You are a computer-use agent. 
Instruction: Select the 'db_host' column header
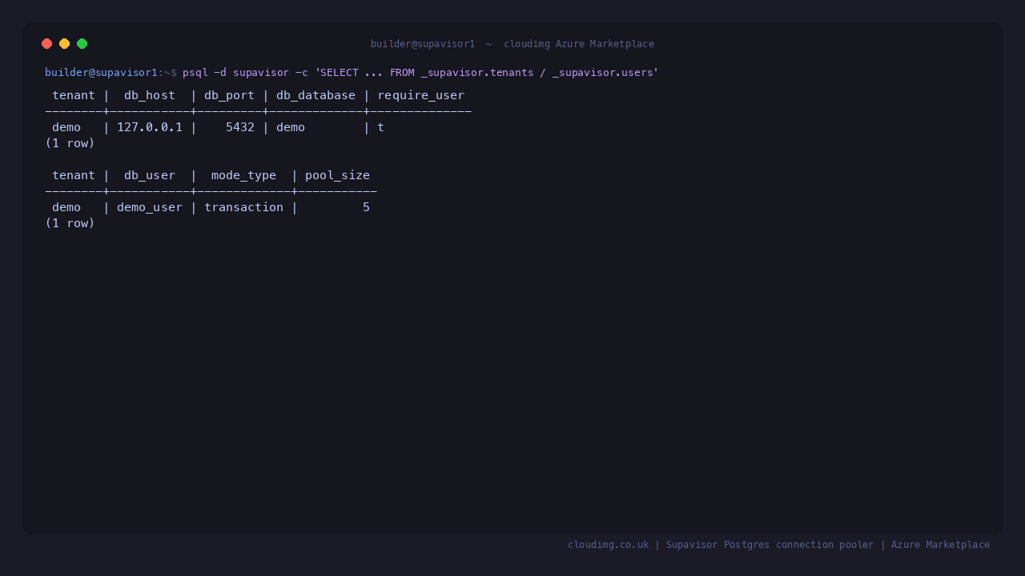pyautogui.click(x=150, y=95)
